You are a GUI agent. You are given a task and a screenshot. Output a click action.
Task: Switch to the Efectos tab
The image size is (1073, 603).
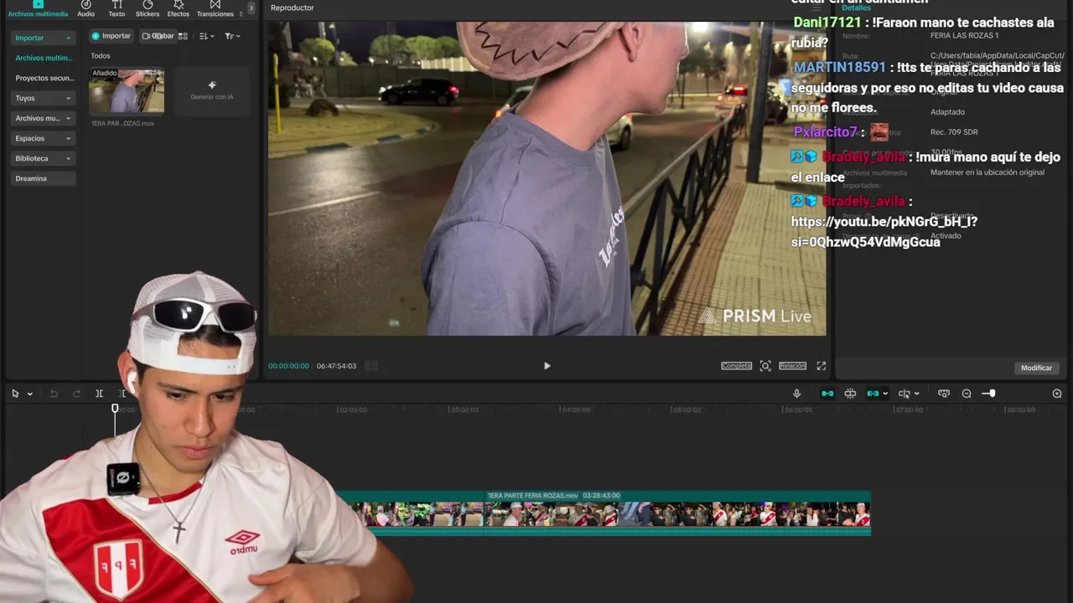click(178, 9)
